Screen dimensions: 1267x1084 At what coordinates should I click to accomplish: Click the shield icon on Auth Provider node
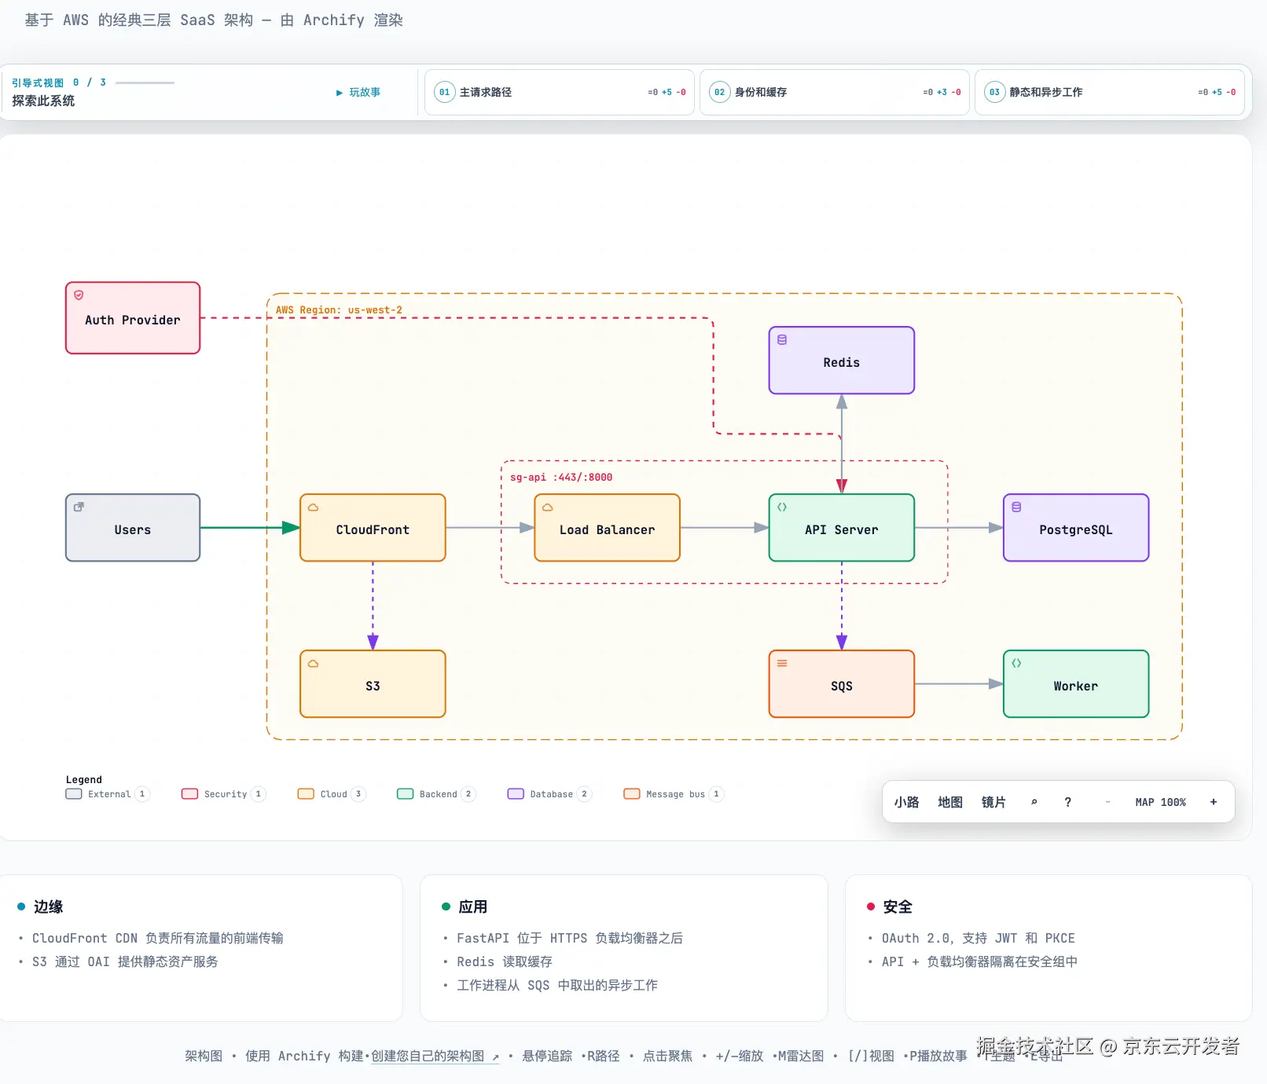79,295
